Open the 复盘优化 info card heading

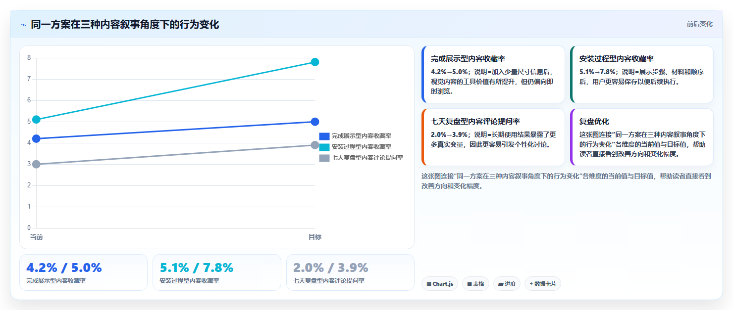point(594,122)
